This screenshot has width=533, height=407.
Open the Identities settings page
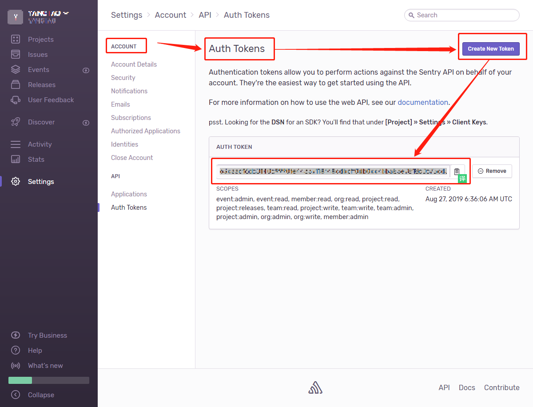(x=124, y=144)
